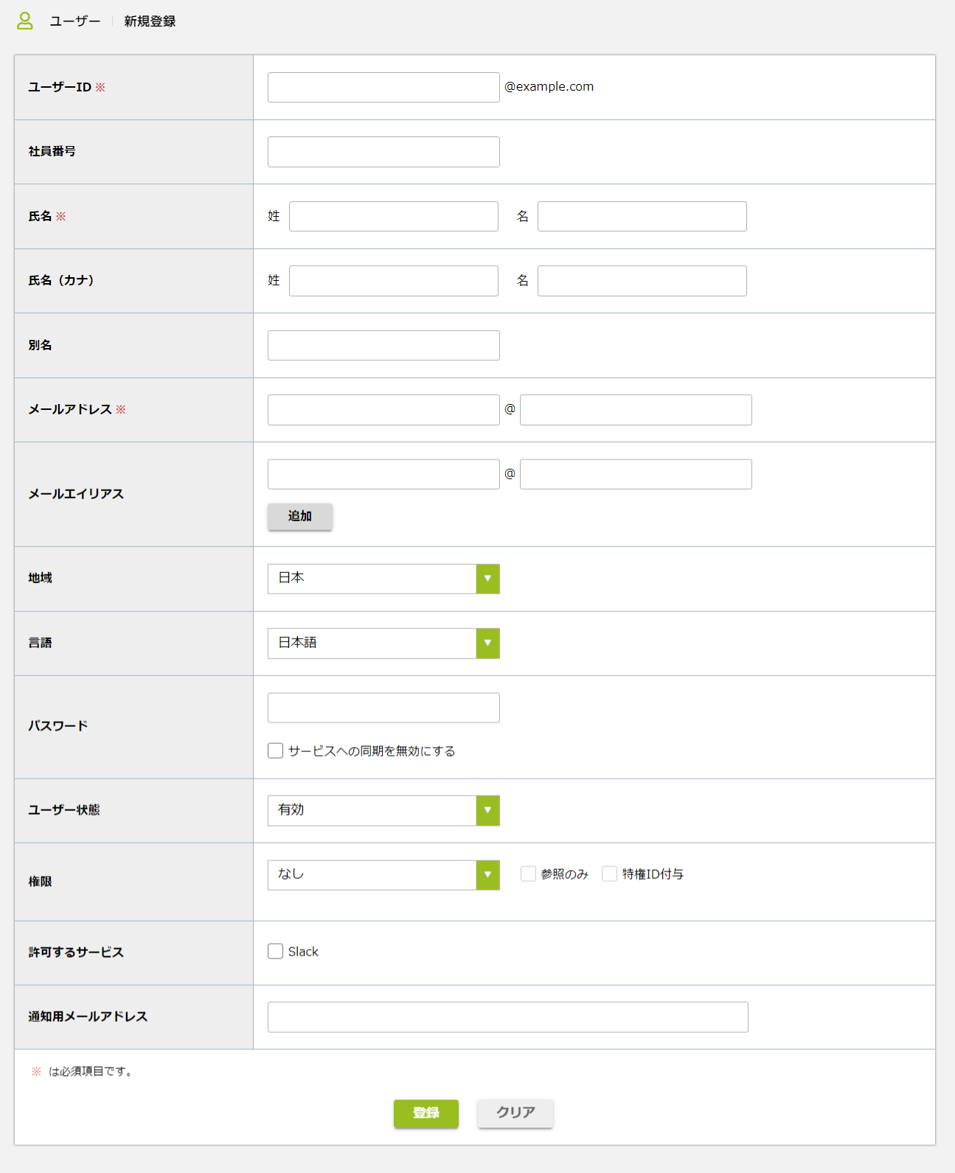Click the メールエイリアス local-part field
This screenshot has width=955, height=1173.
383,474
